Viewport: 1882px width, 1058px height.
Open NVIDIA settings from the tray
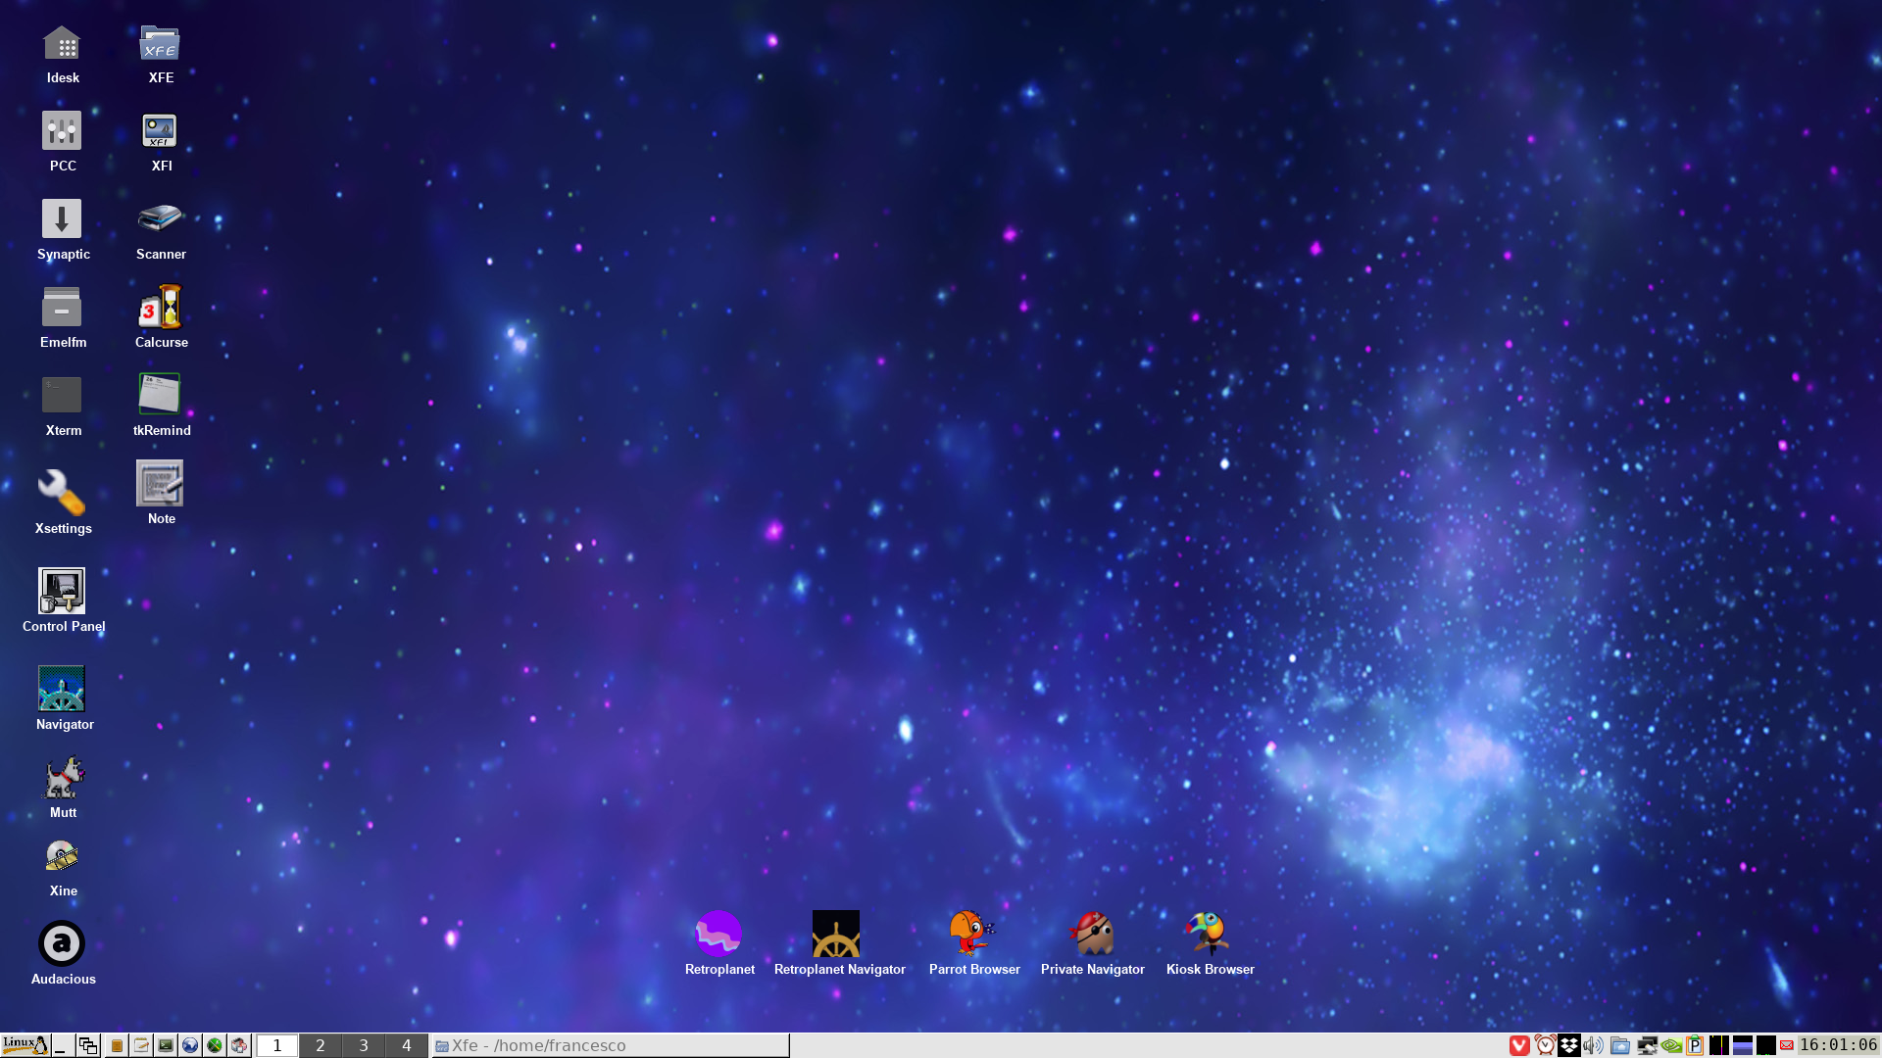(x=1670, y=1045)
